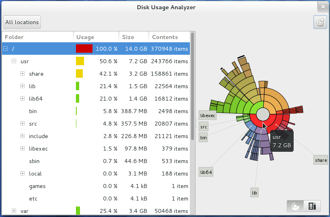This screenshot has width=330, height=217.
Task: Click '533 items' in sbin row
Action: pos(175,161)
